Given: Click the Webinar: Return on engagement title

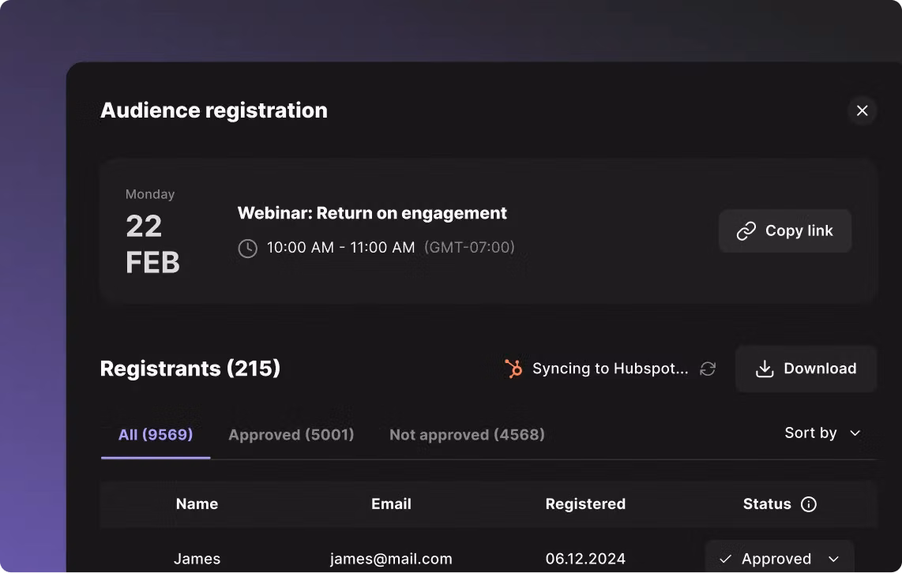Looking at the screenshot, I should [372, 213].
